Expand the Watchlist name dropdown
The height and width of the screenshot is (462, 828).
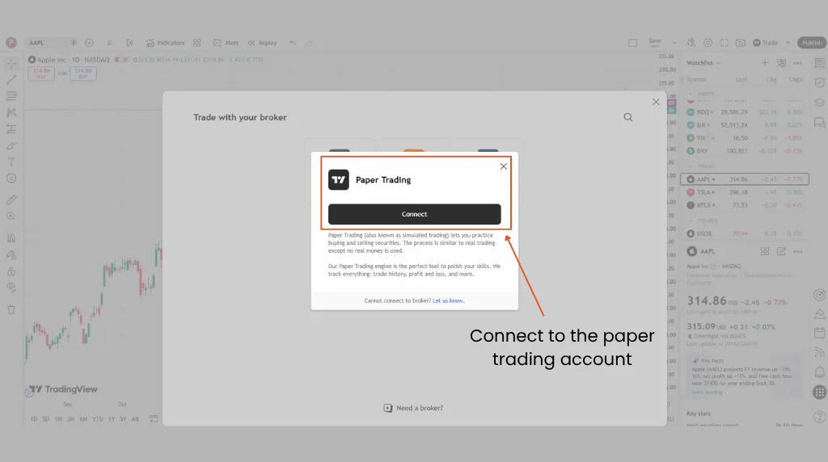703,63
